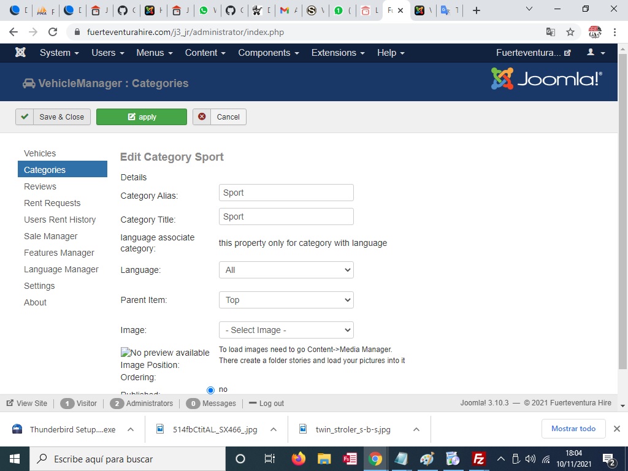Bookmark this page with star icon
Screen dimensions: 628x471
click(570, 32)
